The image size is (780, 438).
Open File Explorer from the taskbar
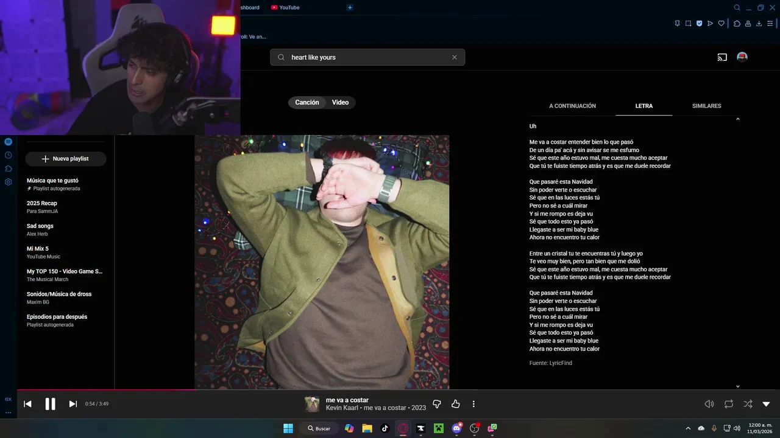(367, 428)
